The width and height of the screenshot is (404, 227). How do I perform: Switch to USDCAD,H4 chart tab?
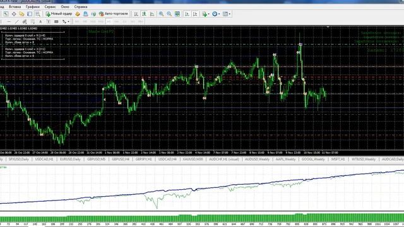[167, 160]
